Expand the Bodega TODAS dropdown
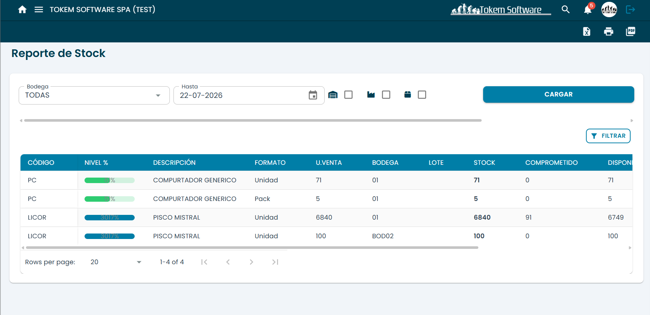 click(94, 95)
